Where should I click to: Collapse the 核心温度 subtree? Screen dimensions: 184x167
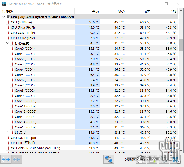tap(8, 43)
